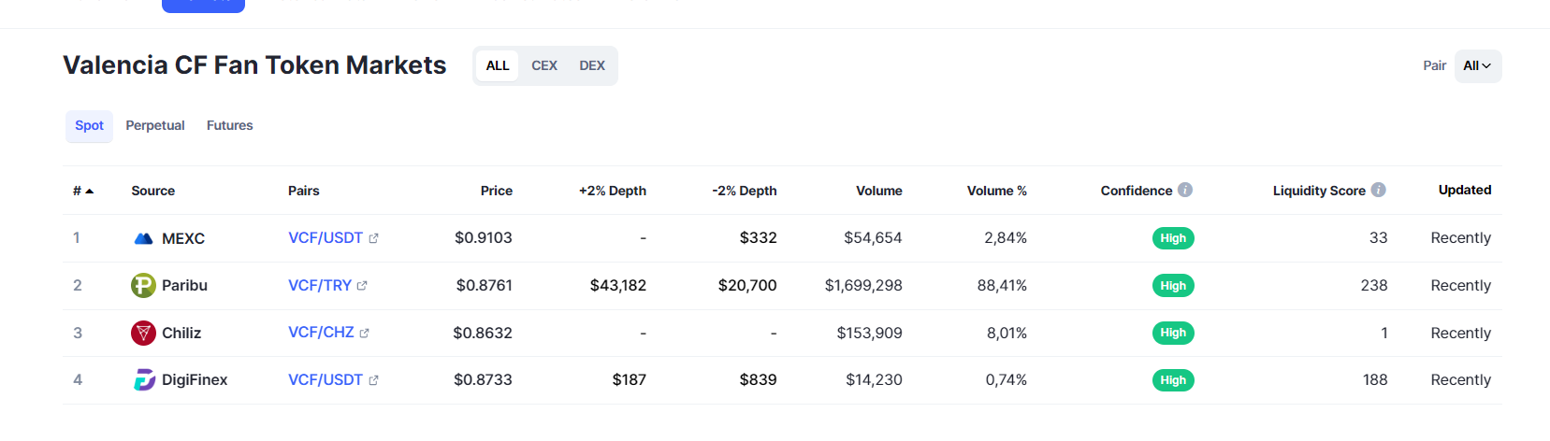Click the volume value $14,230
Screen dimensions: 1550x441
click(875, 380)
